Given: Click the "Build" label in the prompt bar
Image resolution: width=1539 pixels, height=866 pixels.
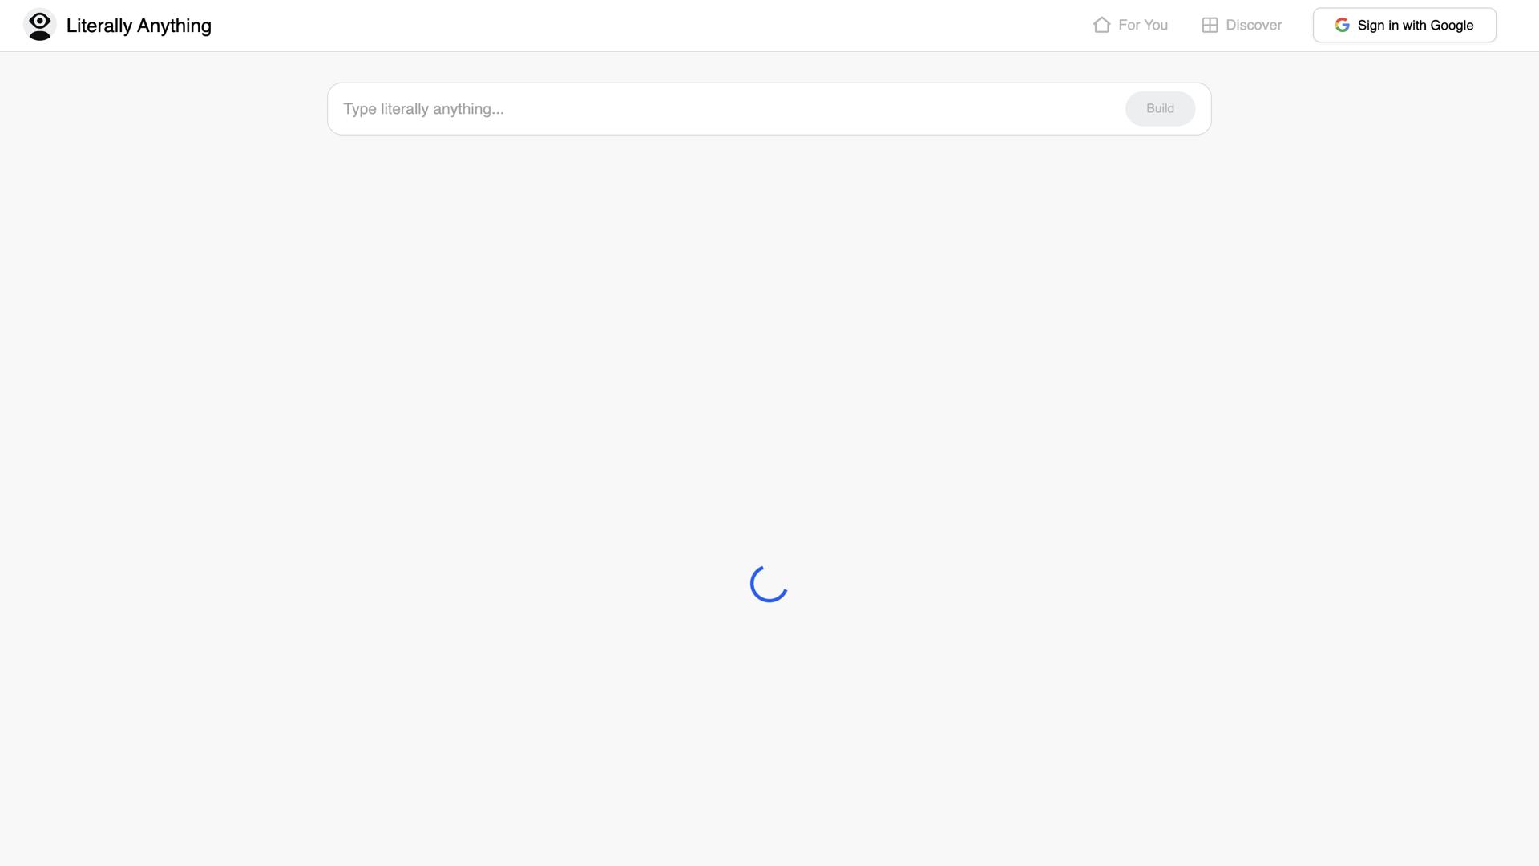Looking at the screenshot, I should tap(1160, 108).
